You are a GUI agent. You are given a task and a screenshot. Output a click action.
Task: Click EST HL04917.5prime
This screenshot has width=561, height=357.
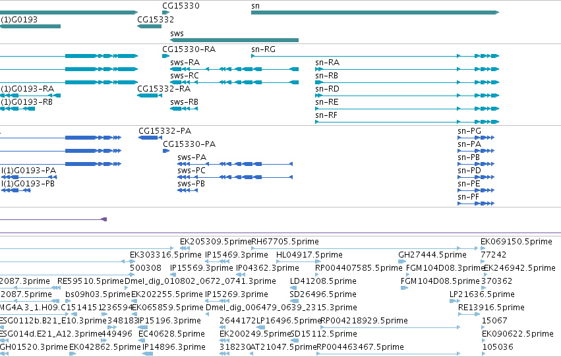pos(309,255)
